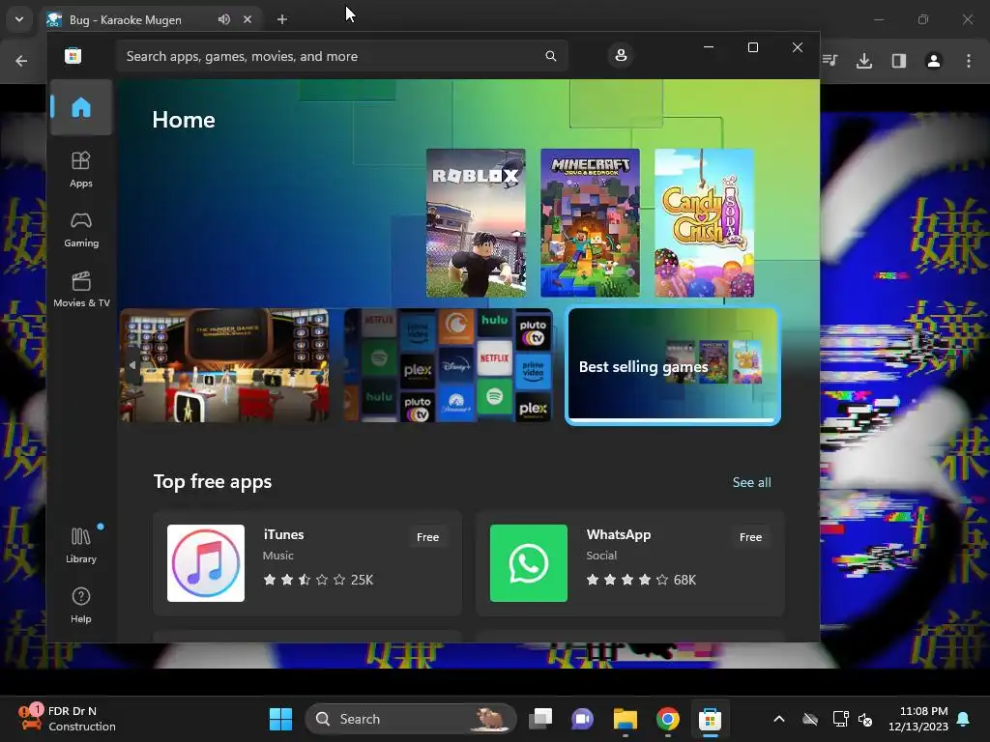The image size is (990, 742).
Task: Open the streaming apps collage card
Action: coord(449,365)
